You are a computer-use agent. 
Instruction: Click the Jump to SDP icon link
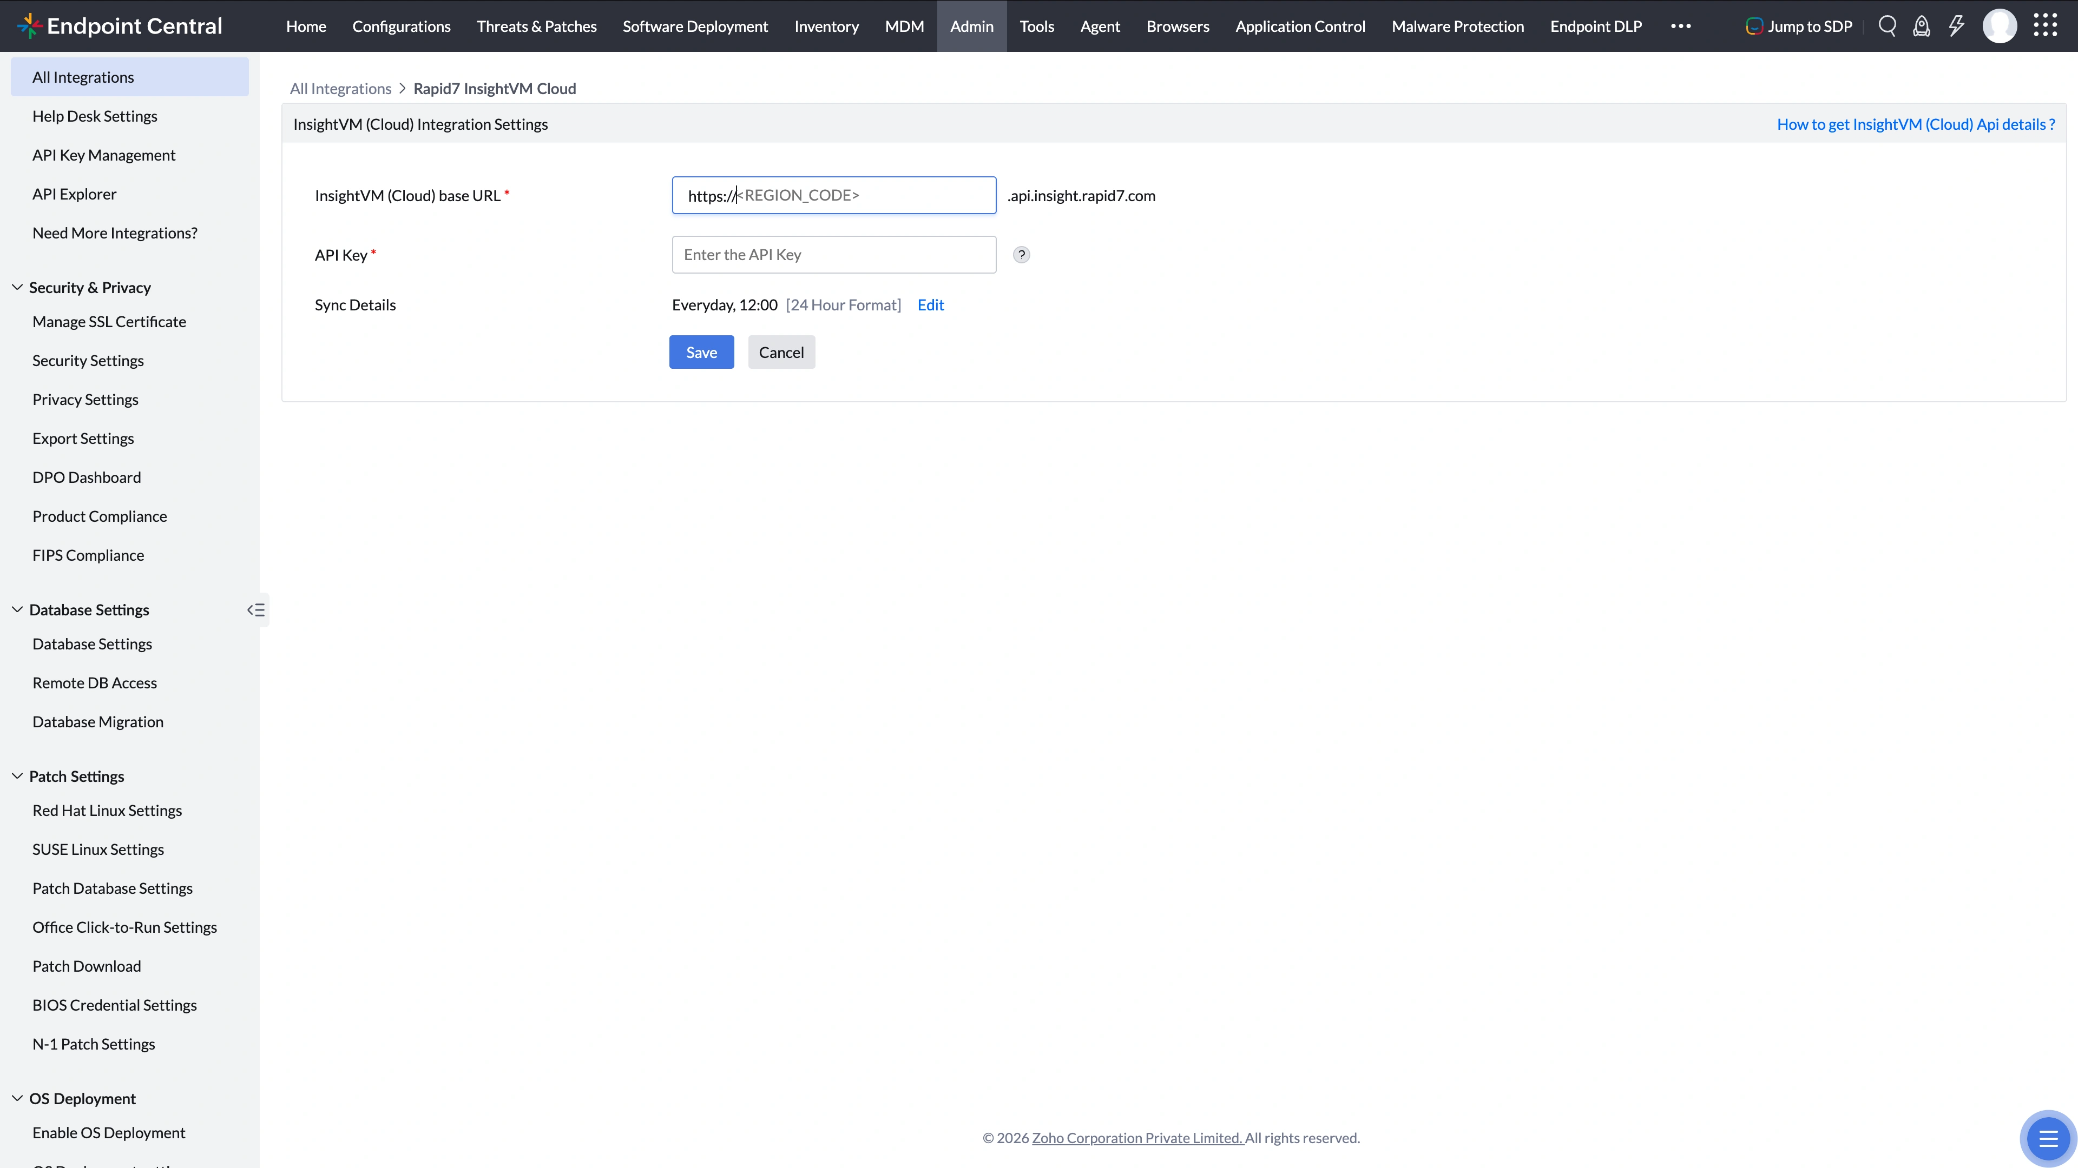point(1799,26)
